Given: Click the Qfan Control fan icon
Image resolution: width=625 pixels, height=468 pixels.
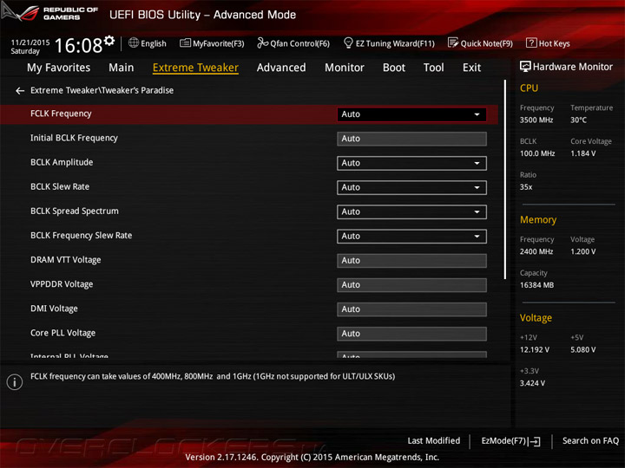Looking at the screenshot, I should tap(262, 43).
